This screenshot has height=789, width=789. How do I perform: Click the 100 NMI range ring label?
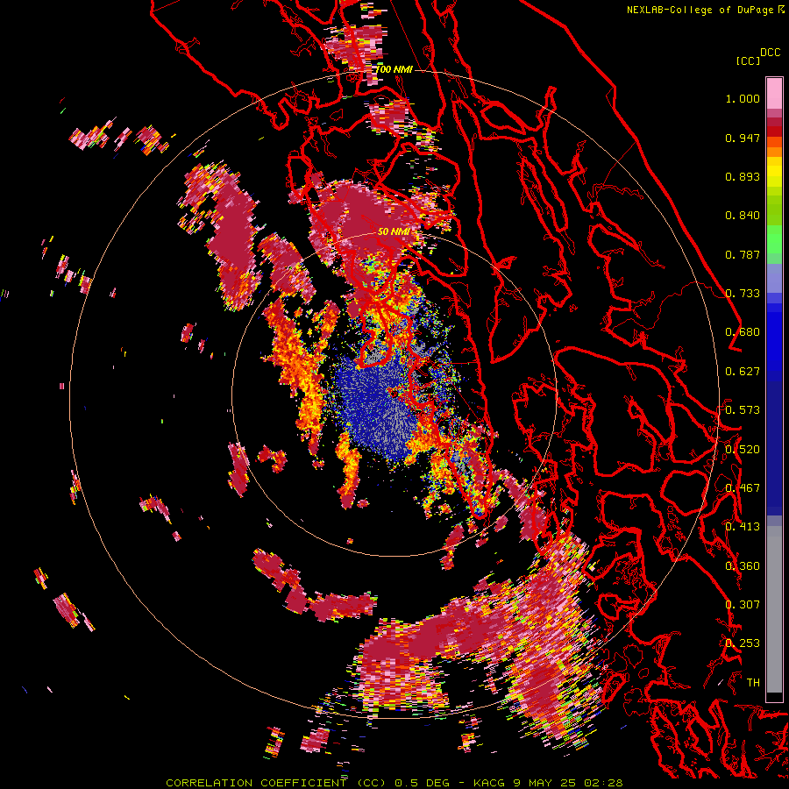click(394, 69)
